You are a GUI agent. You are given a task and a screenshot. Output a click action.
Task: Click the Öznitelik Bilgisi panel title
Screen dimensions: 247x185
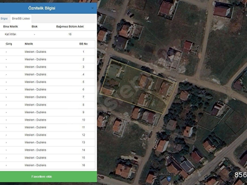42,8
